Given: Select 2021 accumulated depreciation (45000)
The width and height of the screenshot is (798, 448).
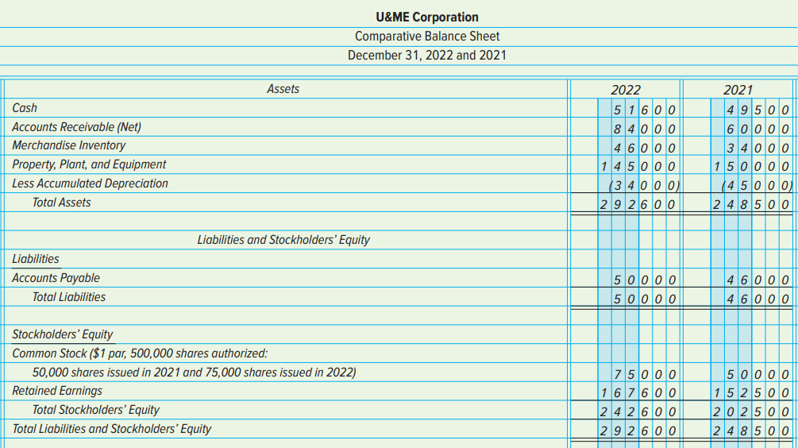Looking at the screenshot, I should [758, 185].
